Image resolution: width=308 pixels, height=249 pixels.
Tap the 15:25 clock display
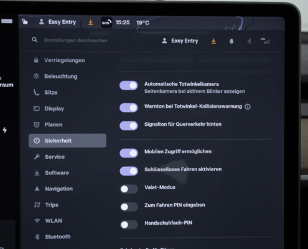[123, 22]
